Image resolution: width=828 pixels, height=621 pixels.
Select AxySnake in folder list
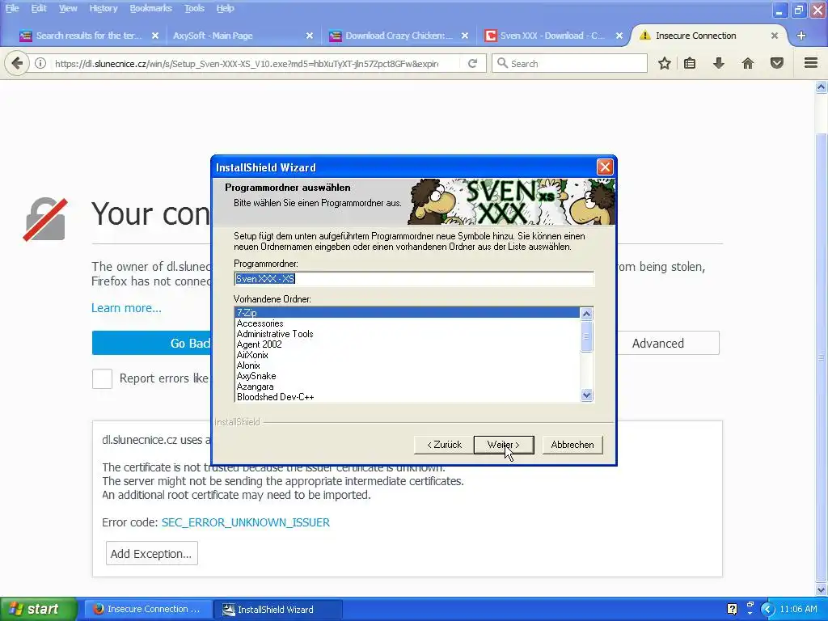click(407, 376)
